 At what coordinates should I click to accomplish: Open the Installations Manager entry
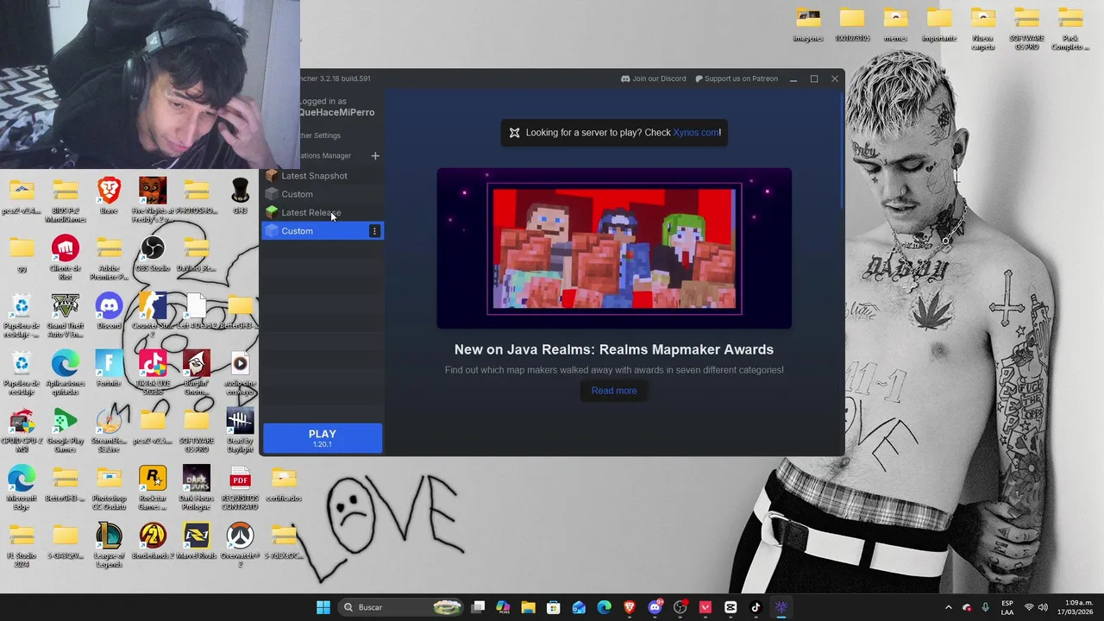click(x=324, y=156)
